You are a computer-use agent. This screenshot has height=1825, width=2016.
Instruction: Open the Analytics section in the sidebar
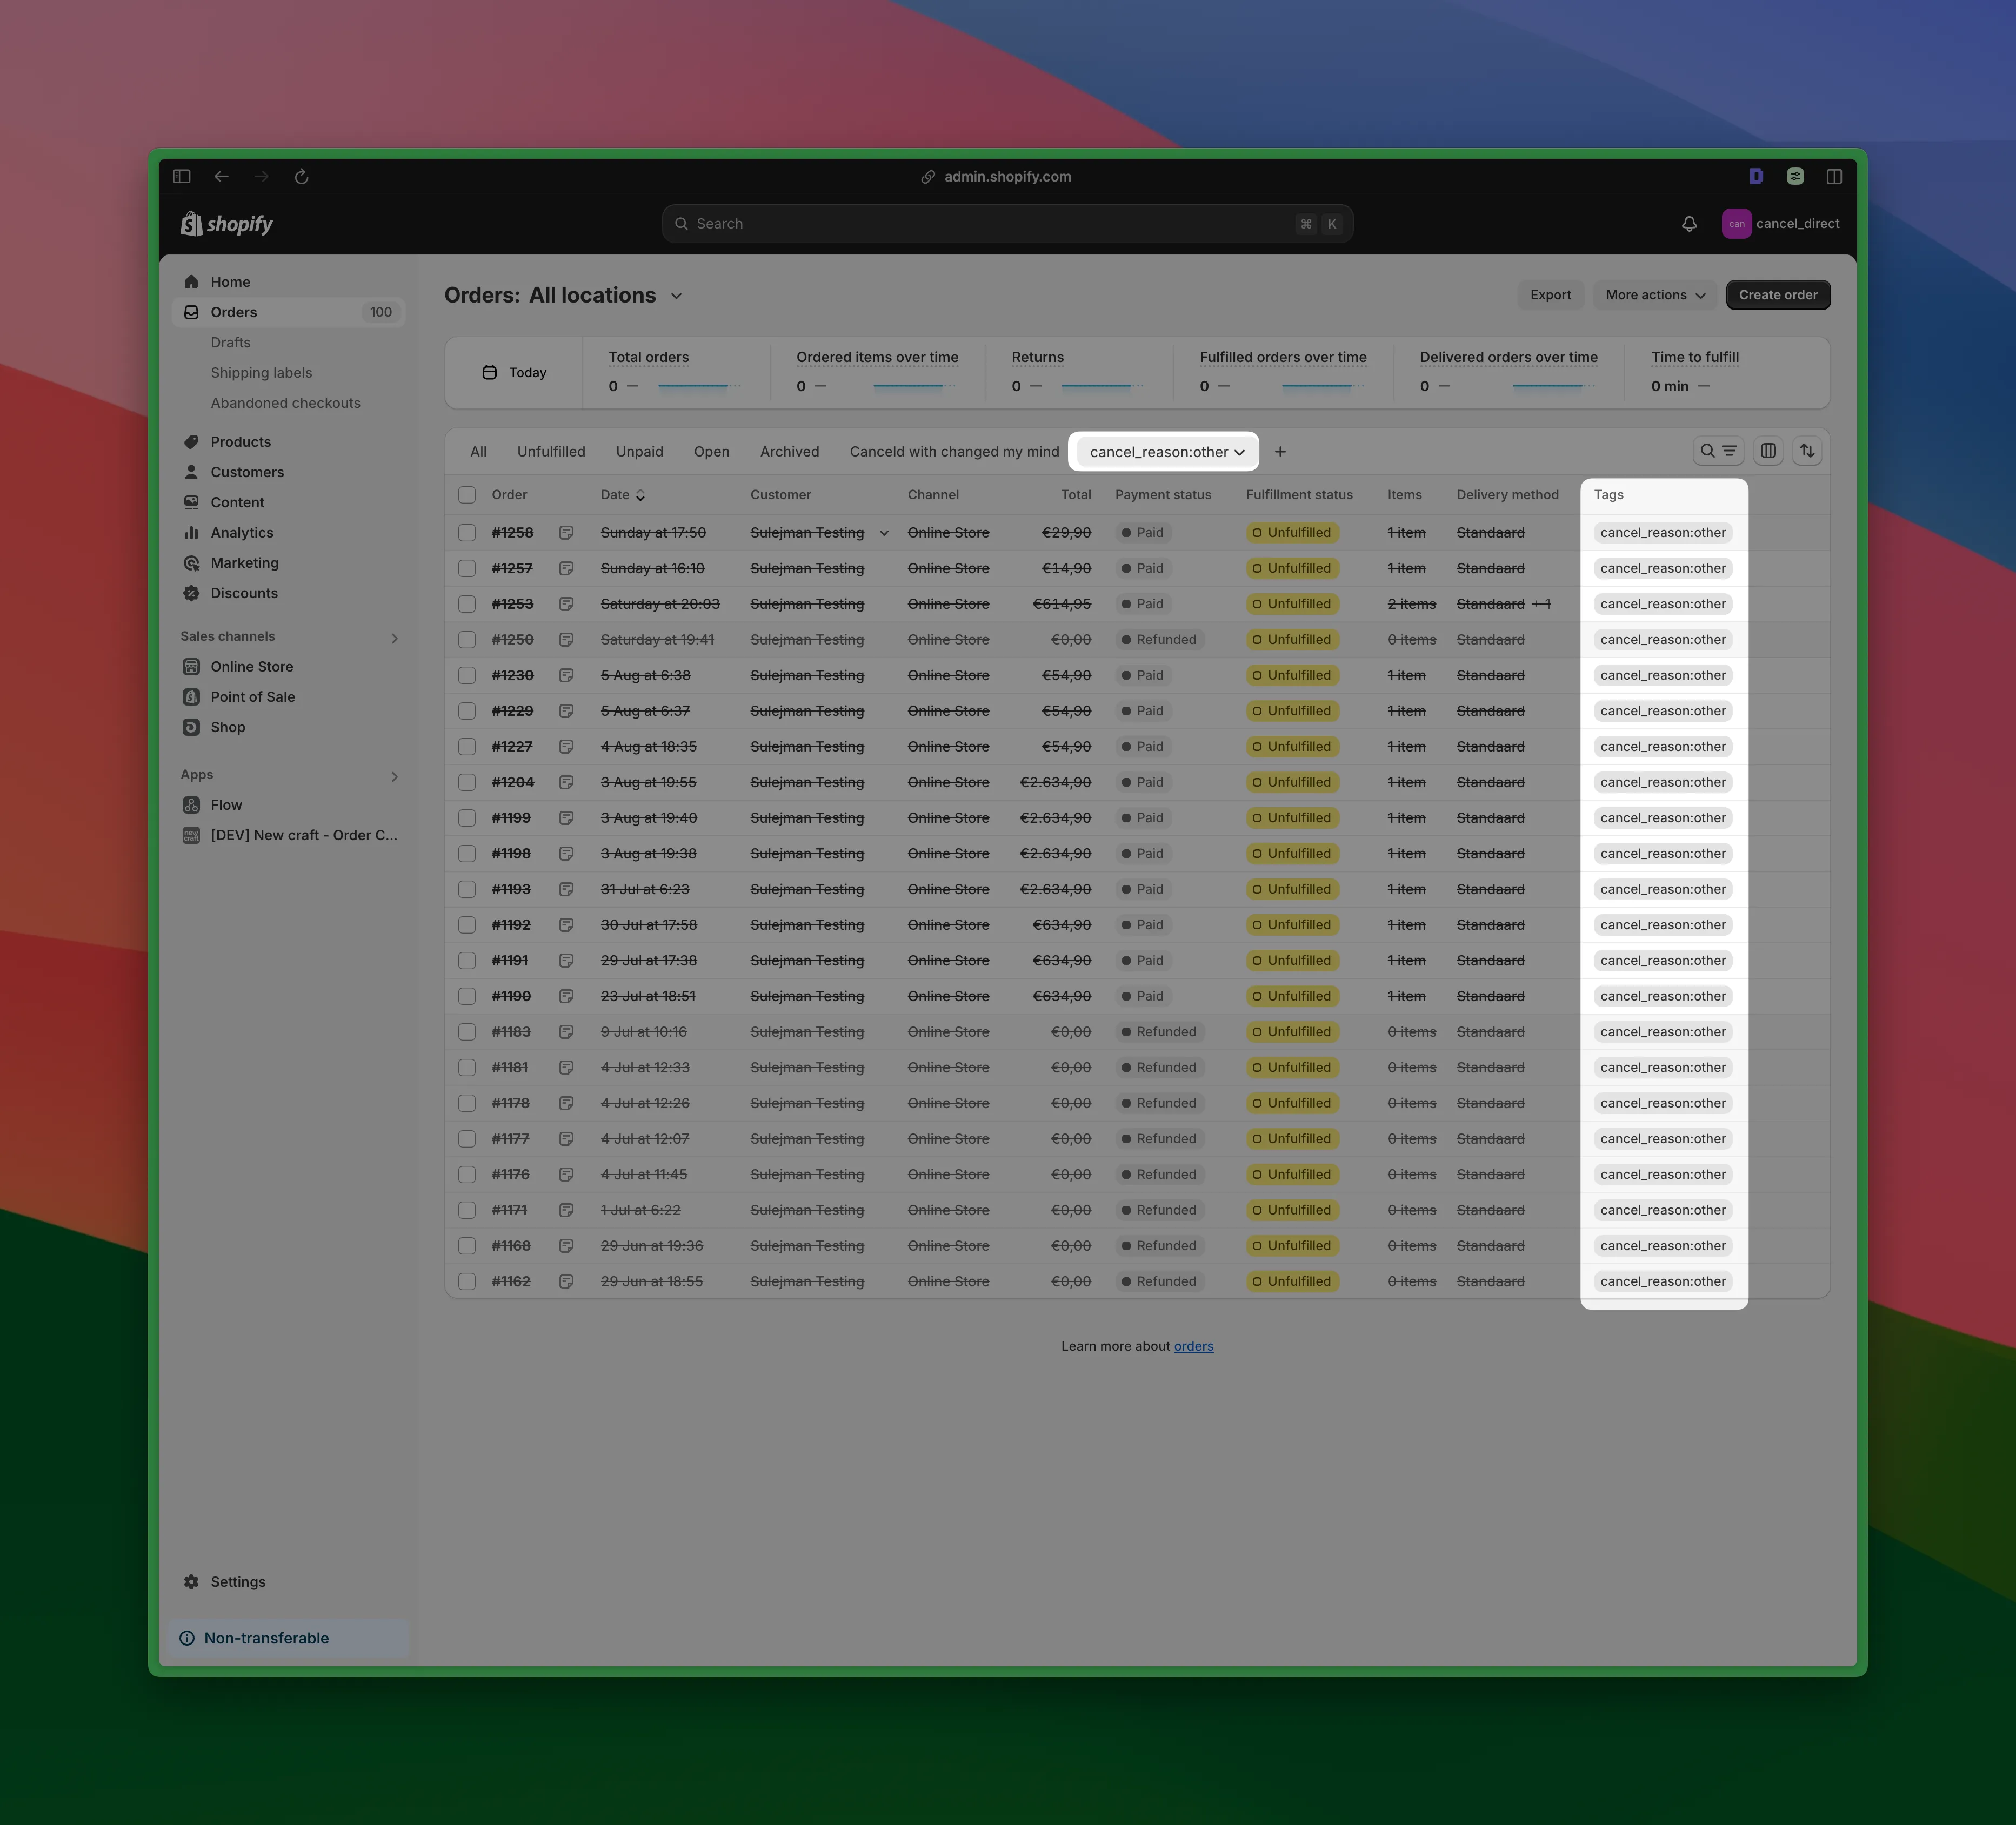(x=241, y=533)
